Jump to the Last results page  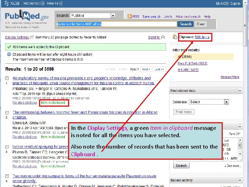coord(159,69)
